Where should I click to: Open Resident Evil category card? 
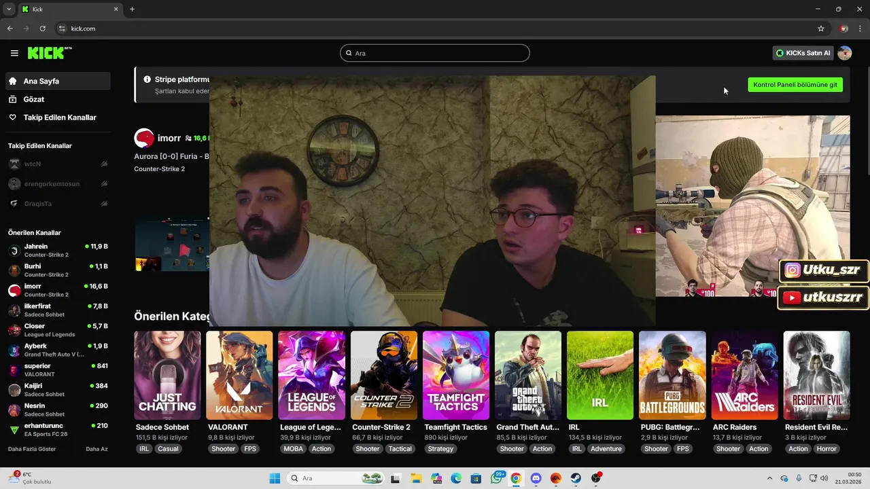pyautogui.click(x=817, y=375)
